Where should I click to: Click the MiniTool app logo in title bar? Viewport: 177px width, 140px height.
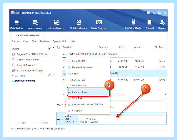click(13, 13)
